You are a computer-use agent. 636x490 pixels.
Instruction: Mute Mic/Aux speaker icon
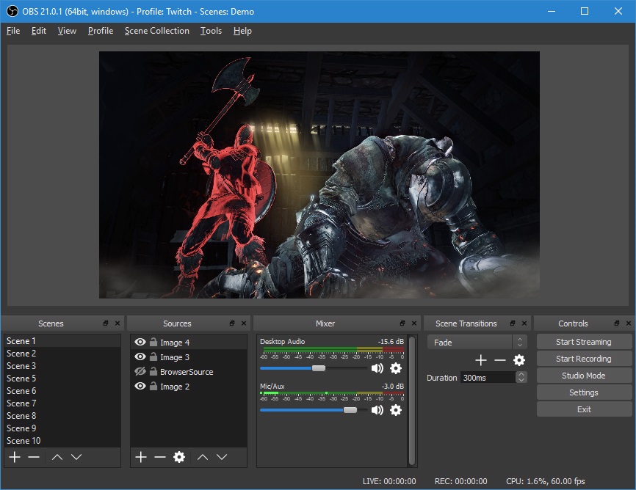point(377,410)
